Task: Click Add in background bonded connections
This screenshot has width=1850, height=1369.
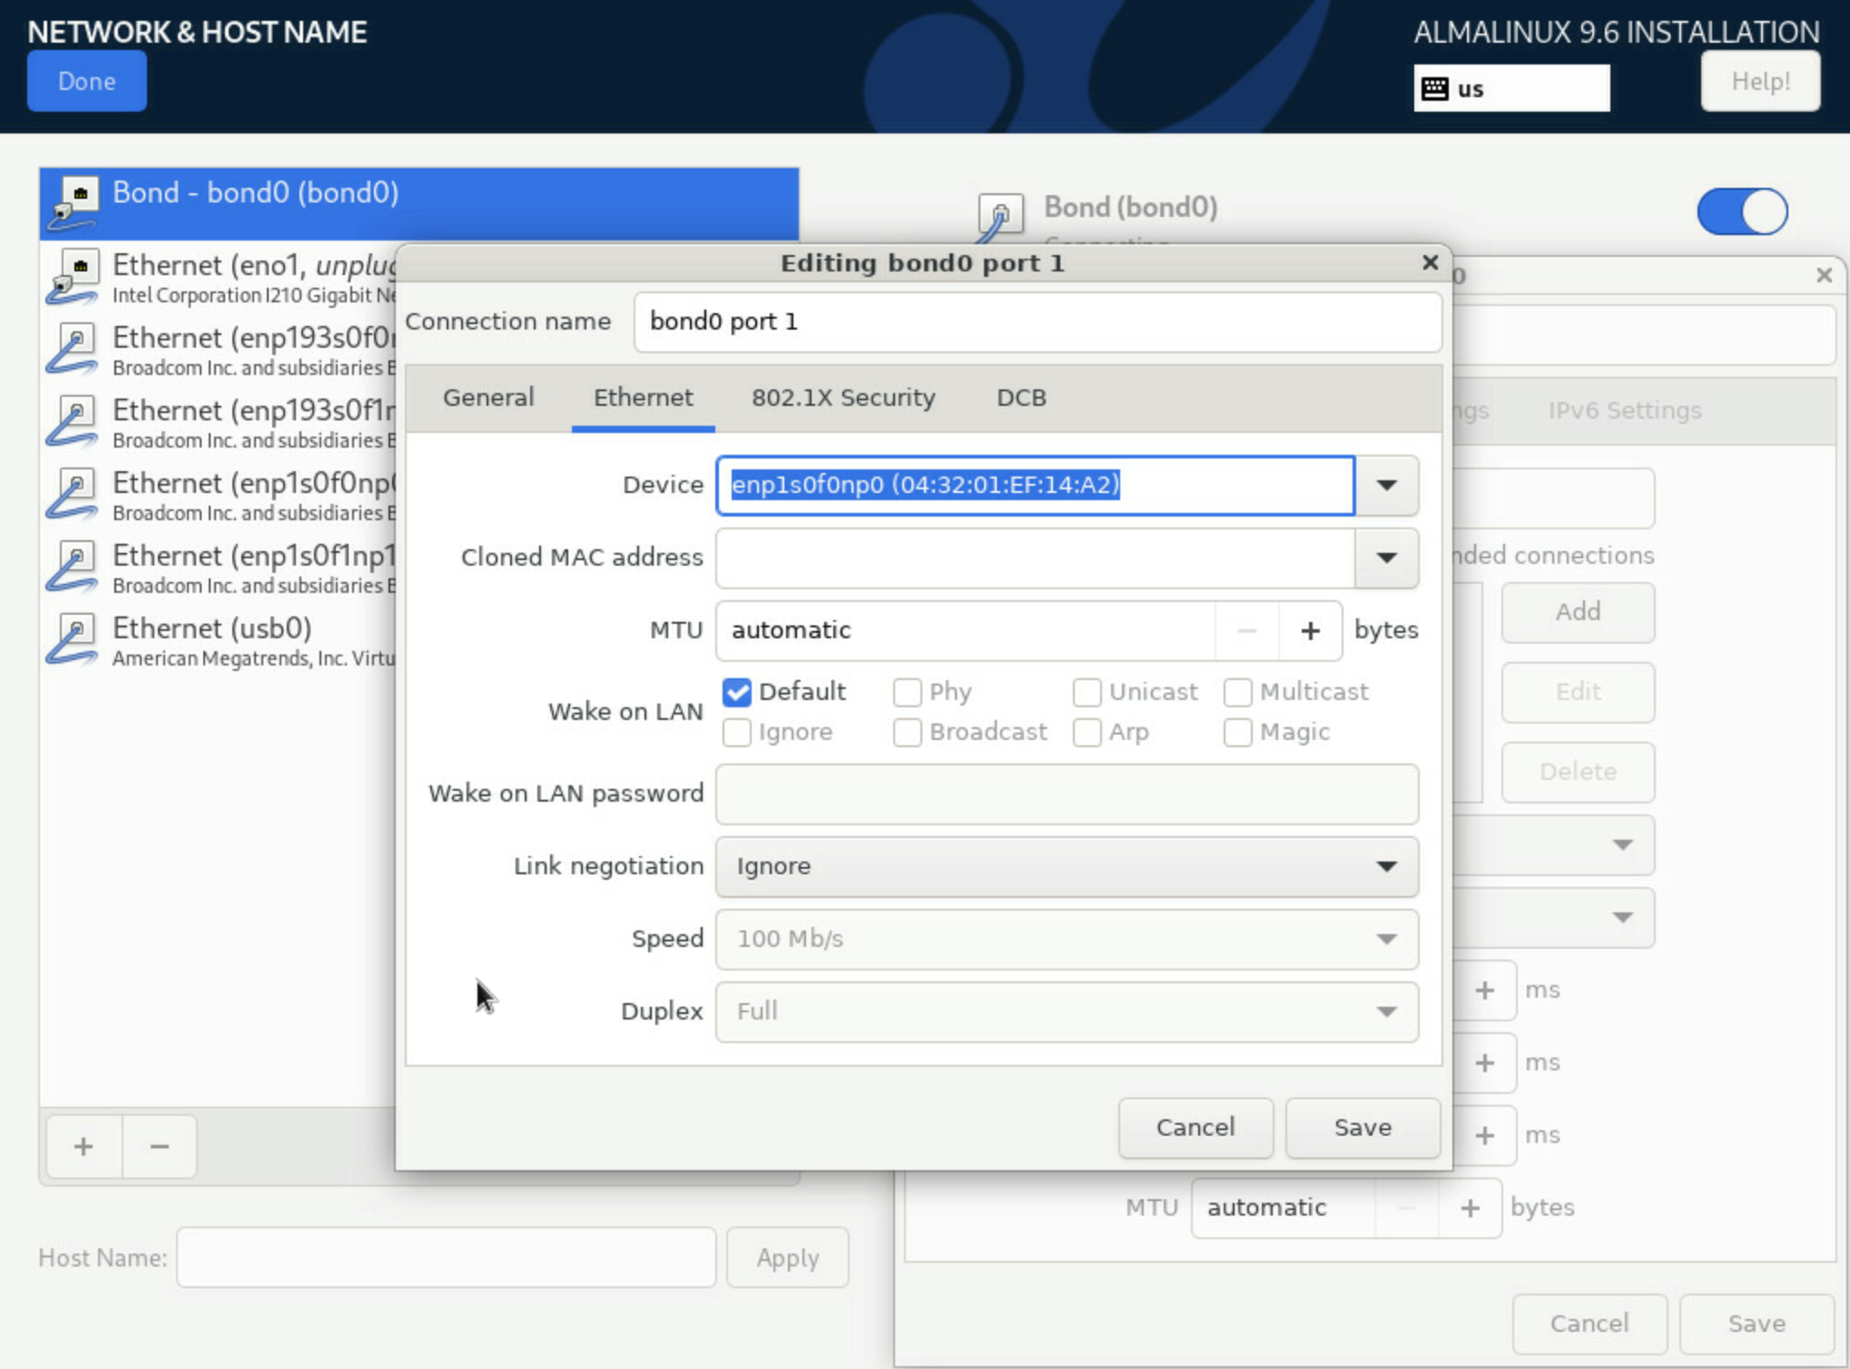Action: pyautogui.click(x=1578, y=613)
